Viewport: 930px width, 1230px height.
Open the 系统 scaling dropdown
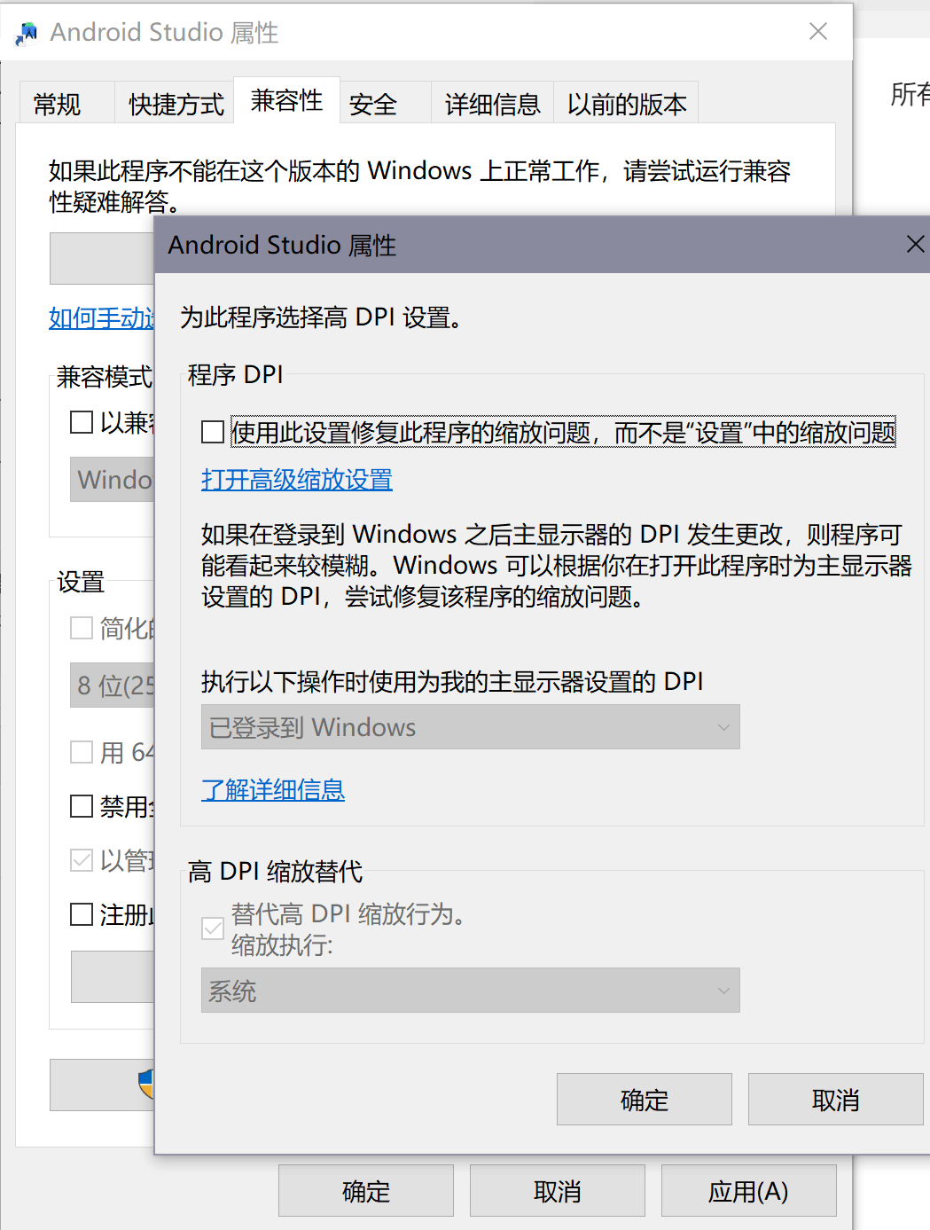(x=471, y=991)
